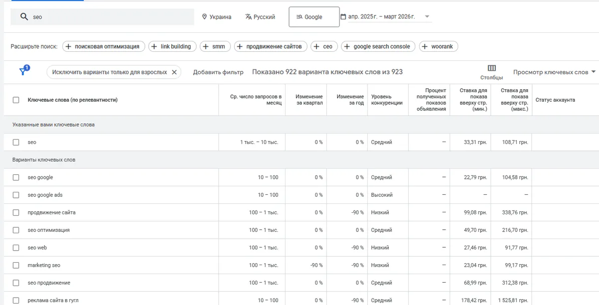Click Добавить фильтр to add a filter
This screenshot has height=305, width=599.
click(218, 72)
